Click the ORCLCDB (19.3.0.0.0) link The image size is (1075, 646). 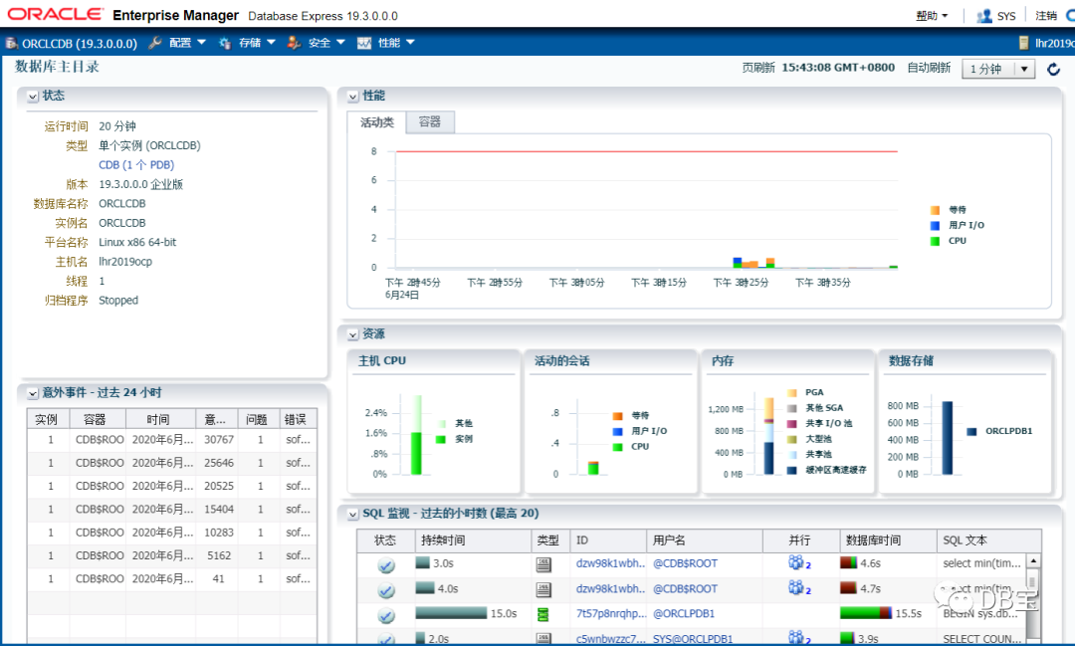[80, 43]
